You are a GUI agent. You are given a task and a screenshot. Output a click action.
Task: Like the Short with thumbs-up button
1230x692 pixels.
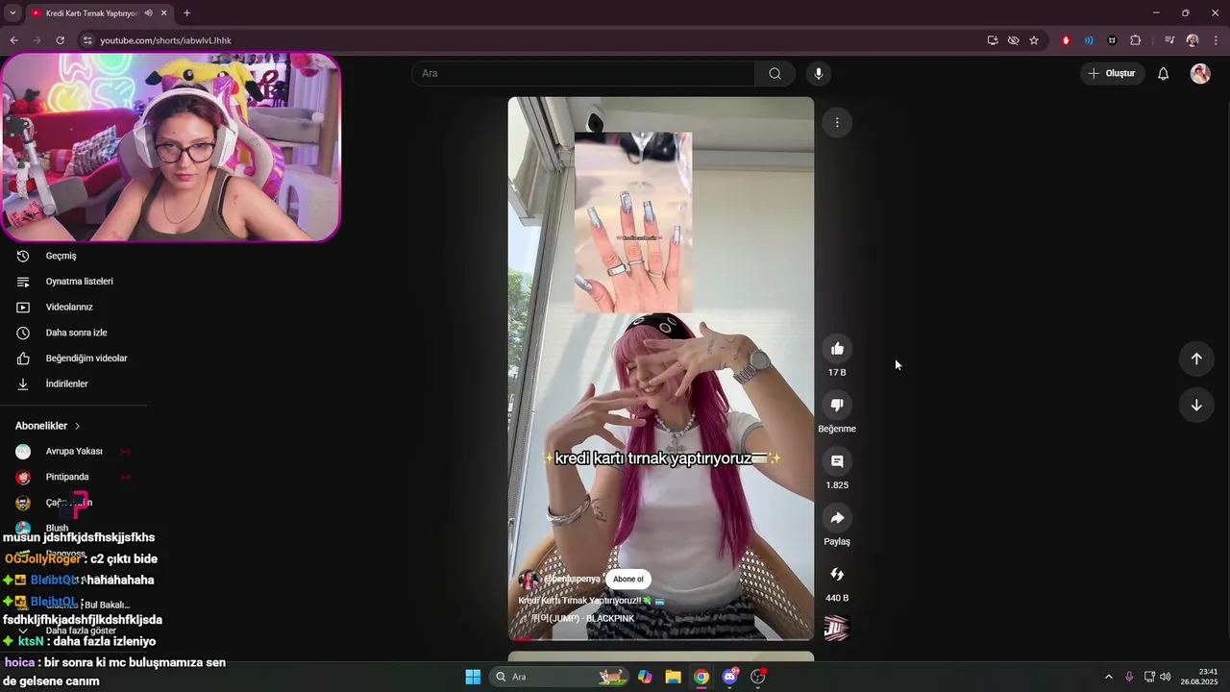837,349
